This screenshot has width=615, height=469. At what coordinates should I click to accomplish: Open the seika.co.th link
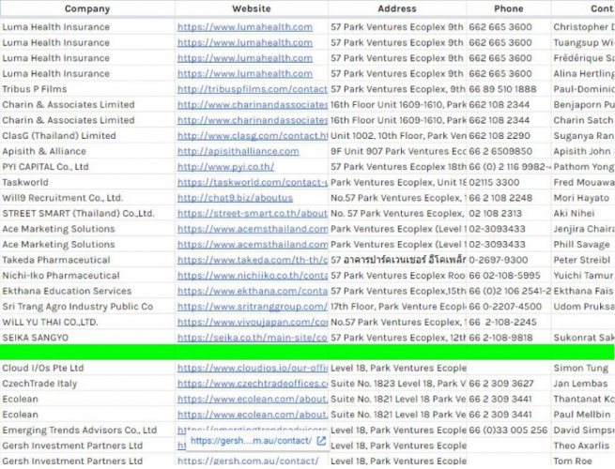[x=253, y=338]
